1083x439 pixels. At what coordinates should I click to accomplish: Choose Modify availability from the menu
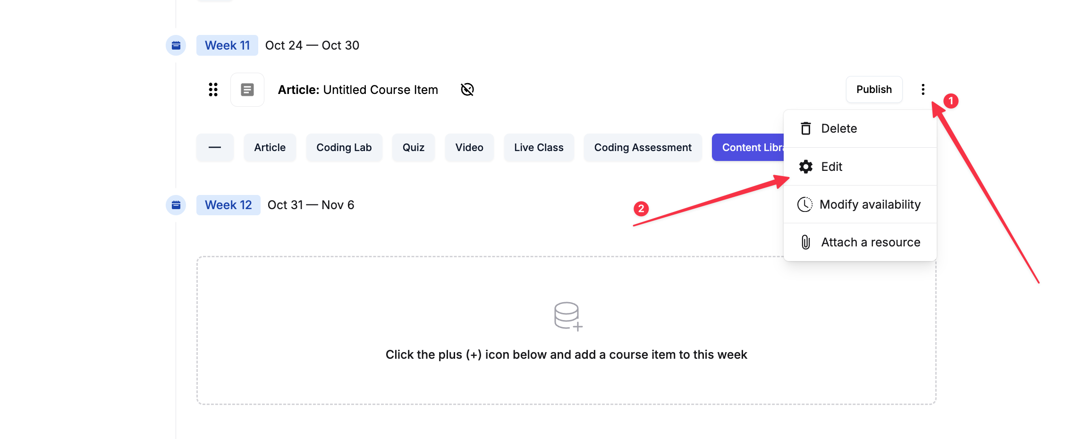pyautogui.click(x=870, y=204)
